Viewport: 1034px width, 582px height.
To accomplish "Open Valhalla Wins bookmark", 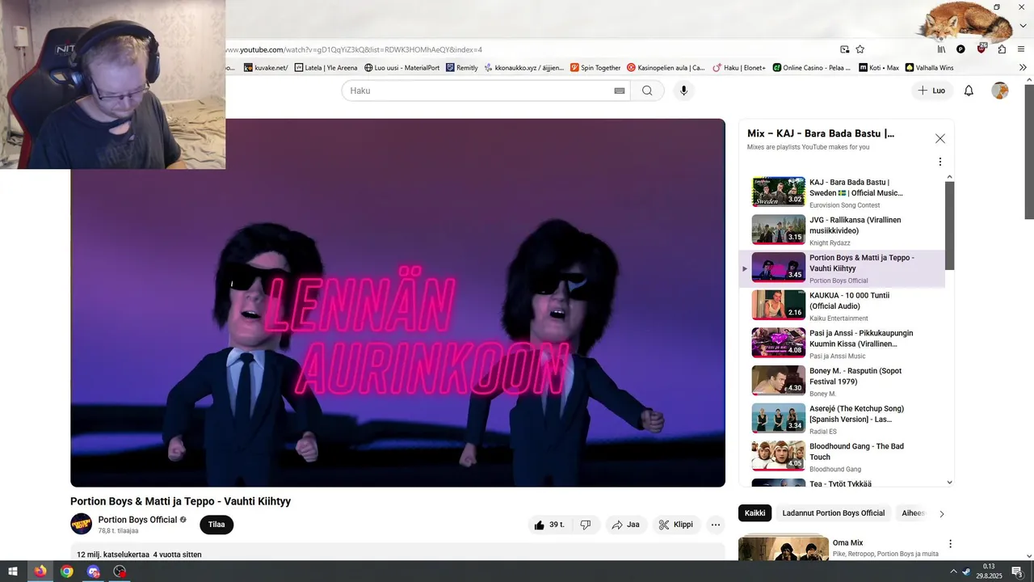I will [930, 68].
